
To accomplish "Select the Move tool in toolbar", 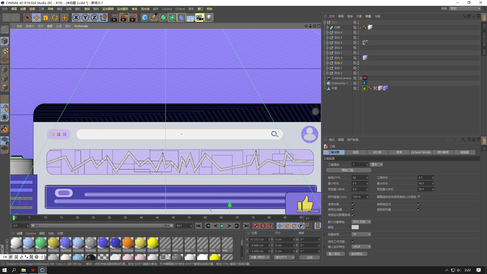I will click(37, 18).
